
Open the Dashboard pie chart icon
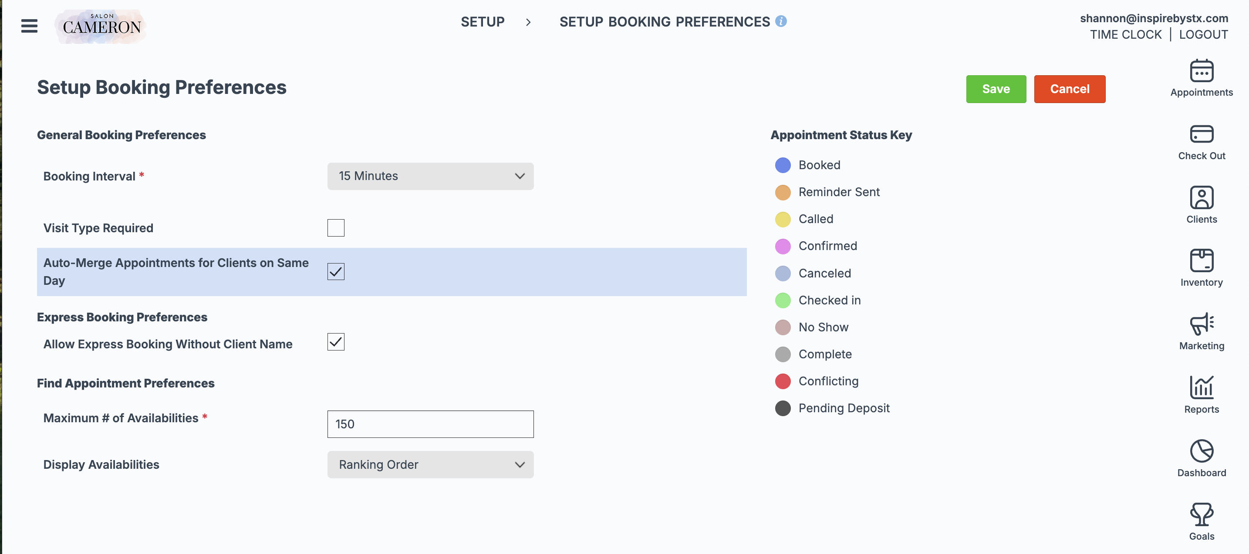(1201, 451)
